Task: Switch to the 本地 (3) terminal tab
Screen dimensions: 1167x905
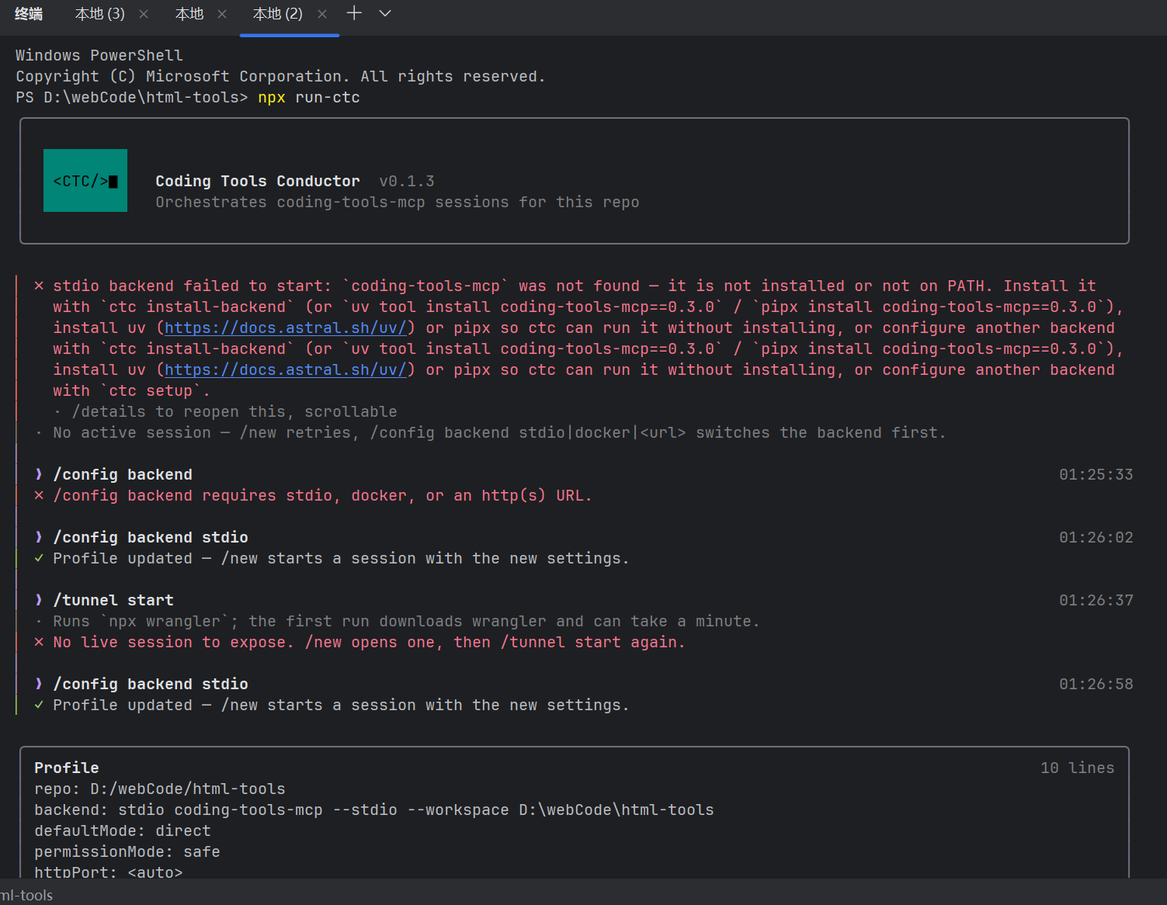Action: click(x=99, y=14)
